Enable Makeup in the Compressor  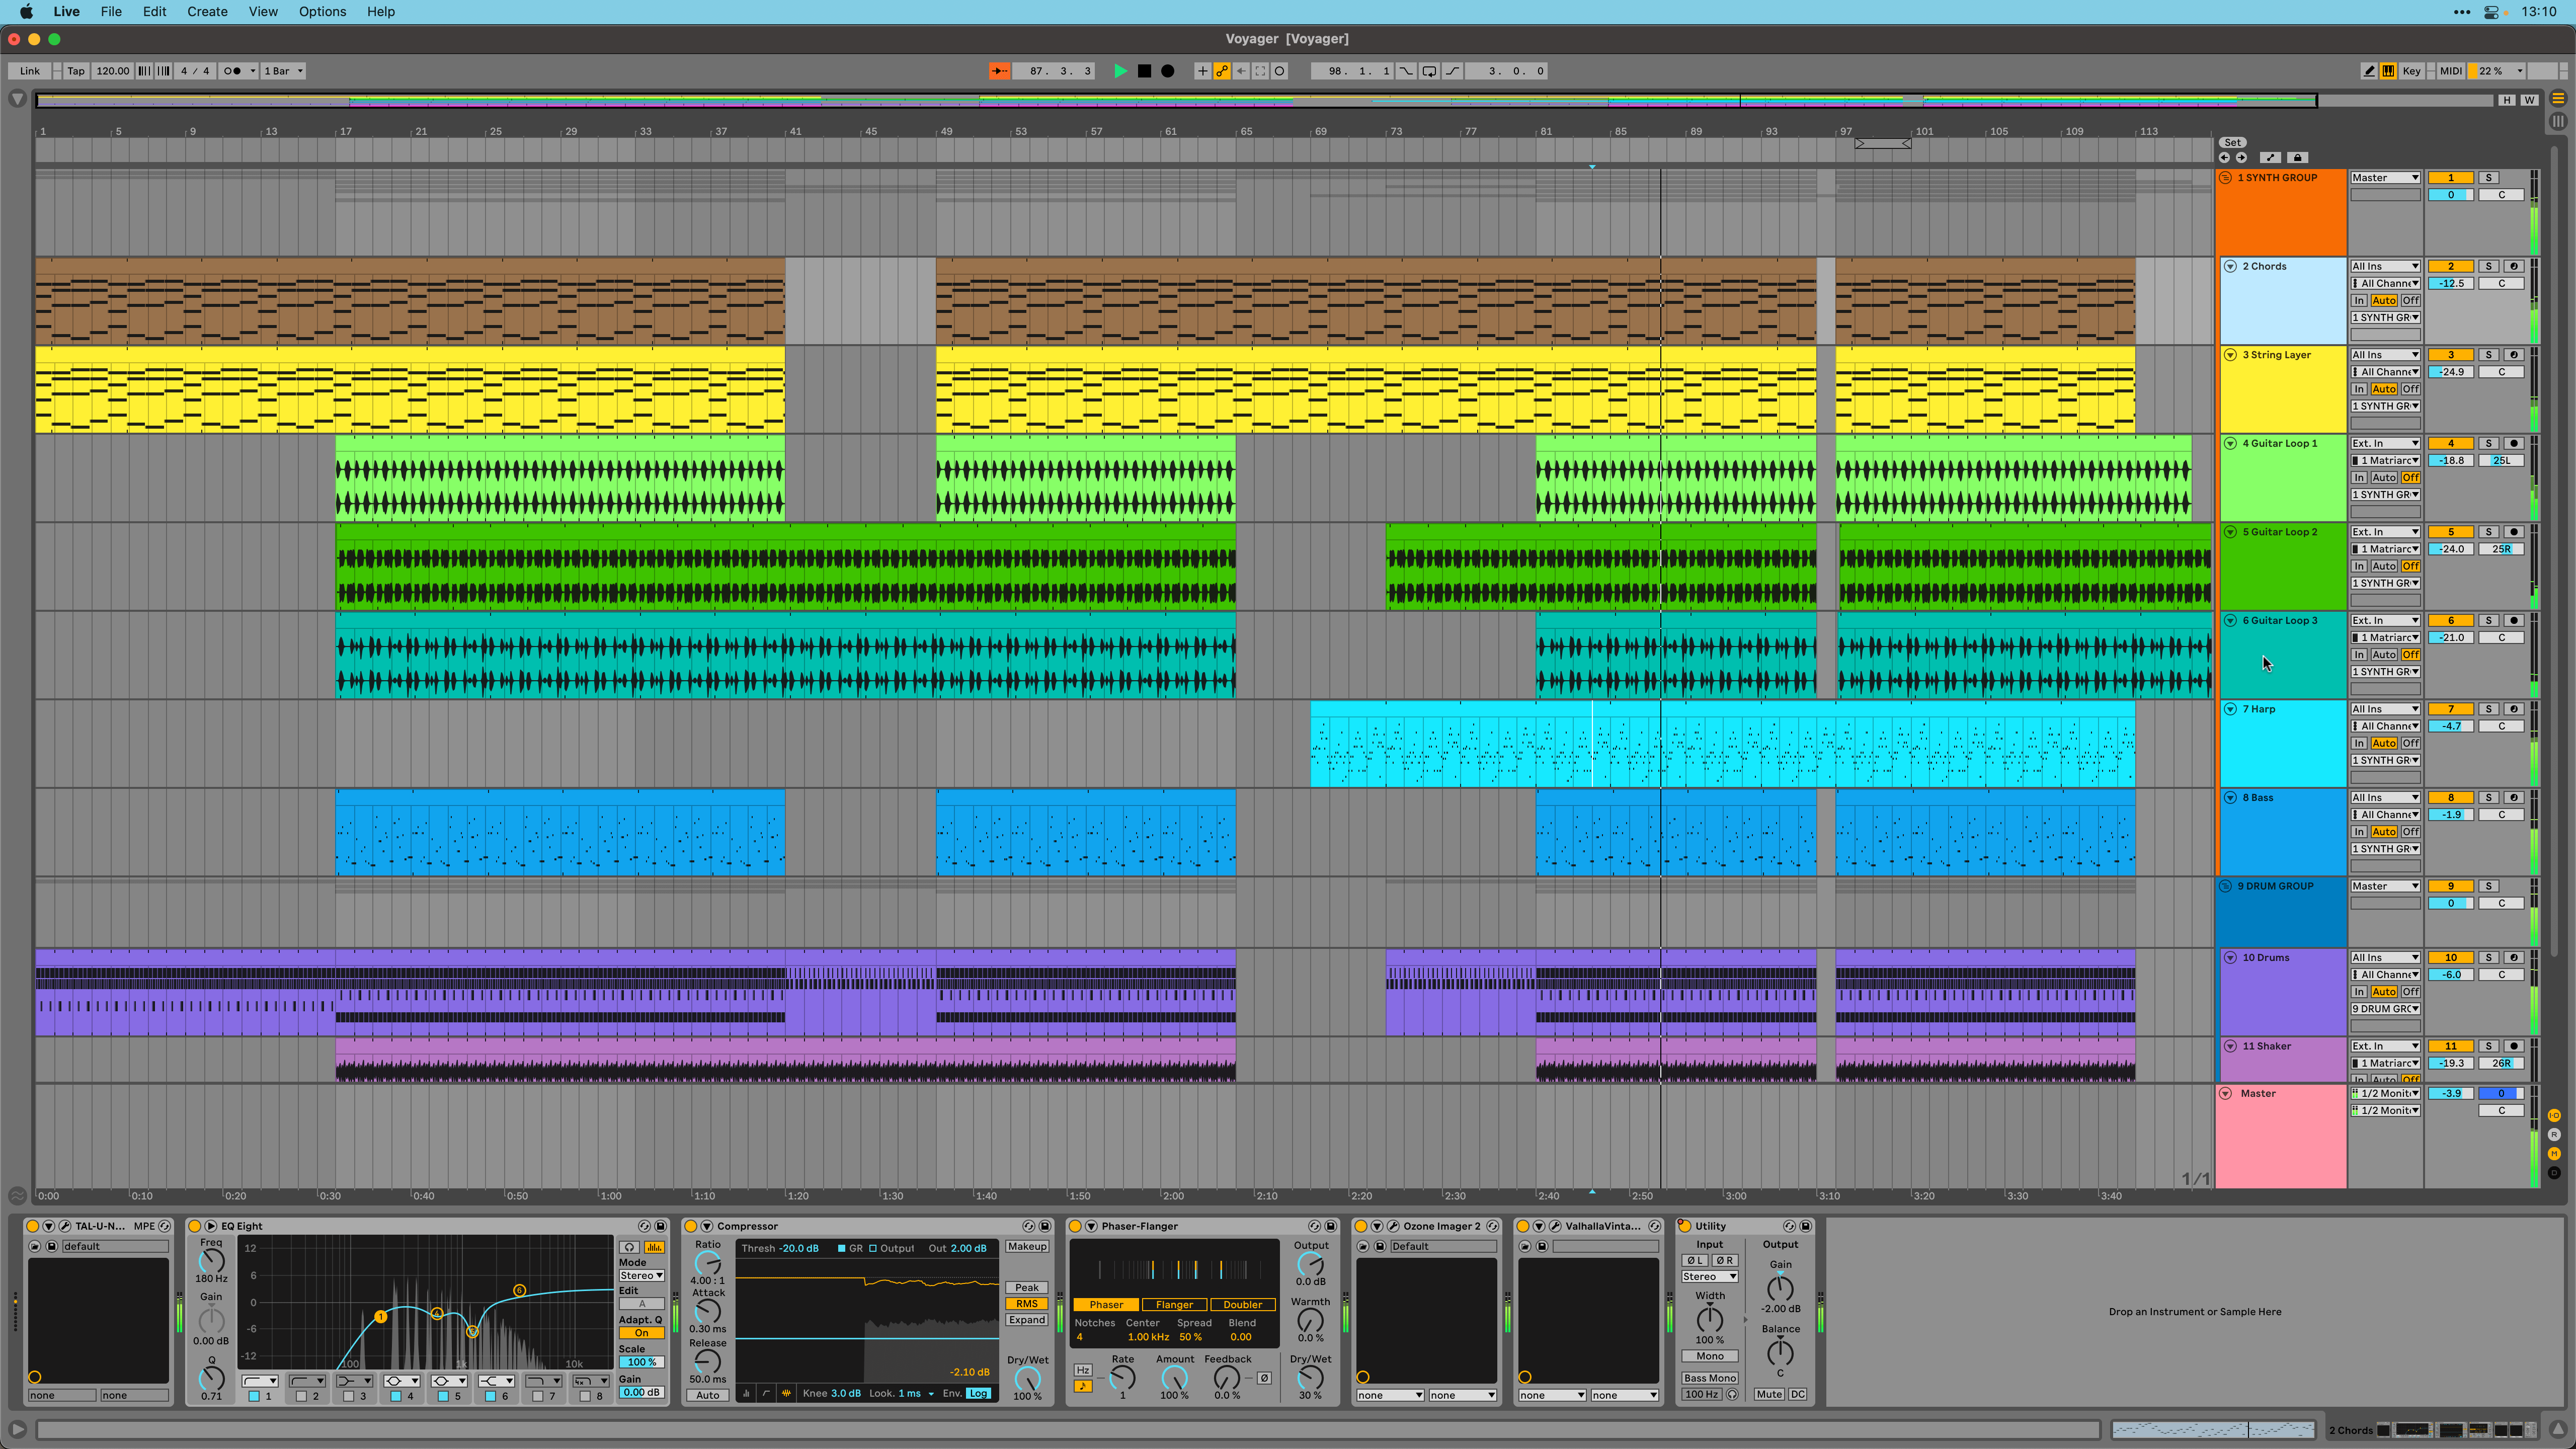pos(1027,1247)
